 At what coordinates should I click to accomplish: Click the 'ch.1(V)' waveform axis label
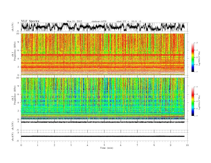13,27
